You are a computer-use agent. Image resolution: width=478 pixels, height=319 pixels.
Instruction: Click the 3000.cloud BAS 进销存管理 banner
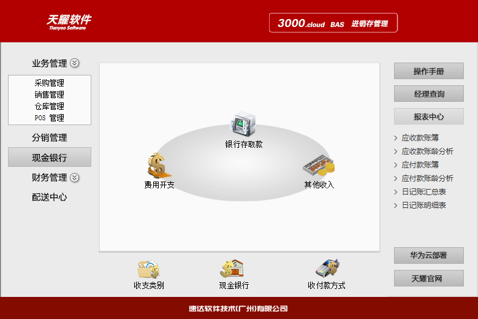coord(333,23)
